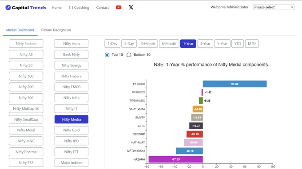Click the NAZARA axis label

coord(139,159)
